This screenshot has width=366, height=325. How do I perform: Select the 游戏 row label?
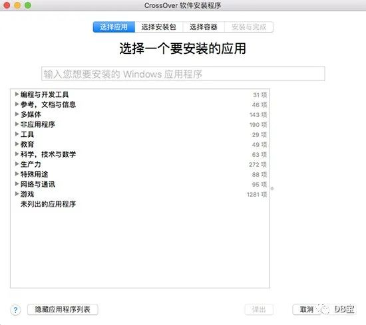27,194
